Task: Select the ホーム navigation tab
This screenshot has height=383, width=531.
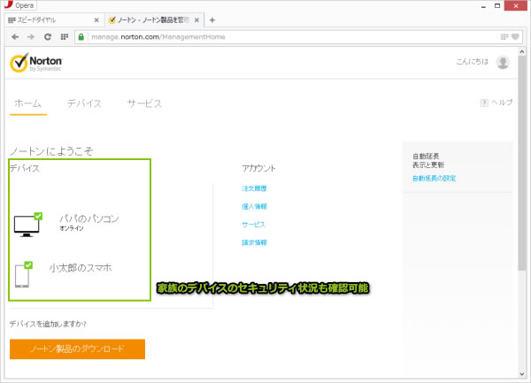Action: [27, 103]
